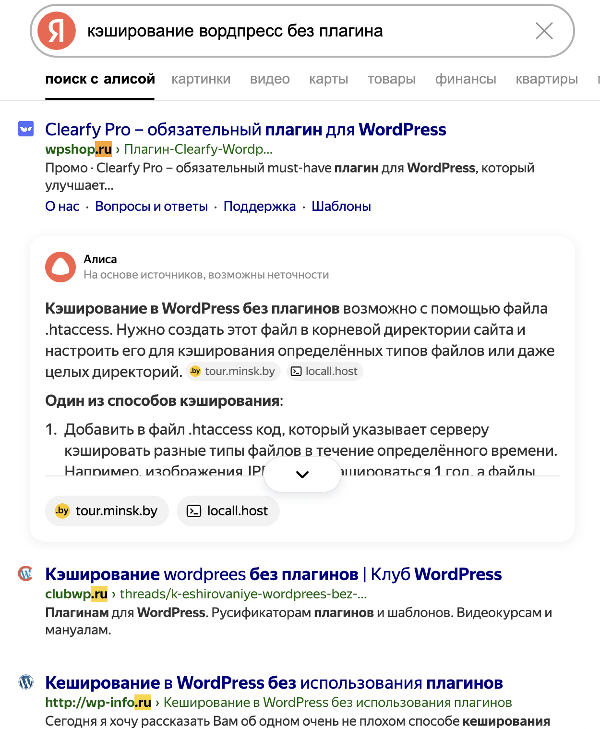Screen dimensions: 600x729
Task: Click inline locall.host source chip
Action: coord(325,371)
